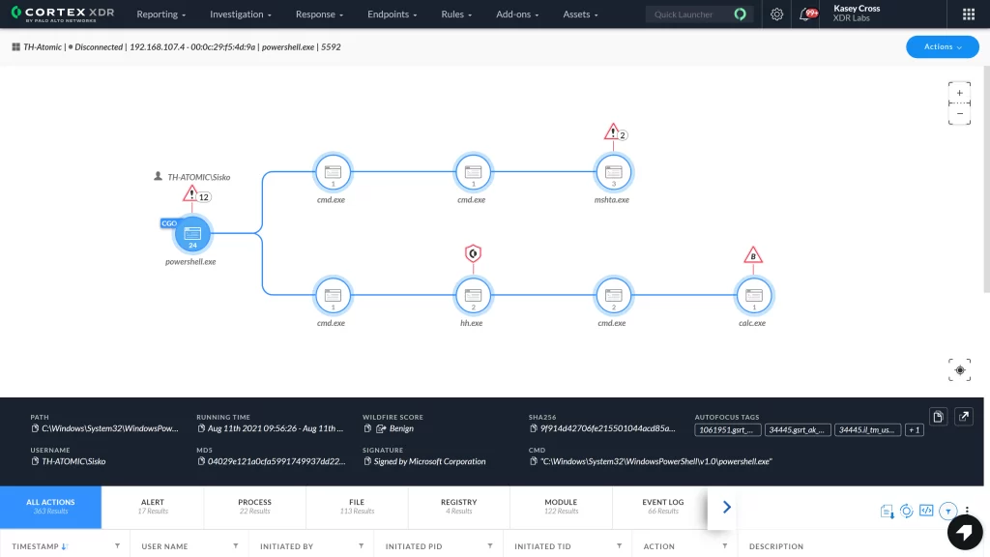Click the open-in-new-window icon in details panel
Image resolution: width=990 pixels, height=557 pixels.
click(964, 416)
